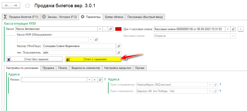Clear the Регион field with X
The width and height of the screenshot is (247, 111).
click(x=95, y=80)
